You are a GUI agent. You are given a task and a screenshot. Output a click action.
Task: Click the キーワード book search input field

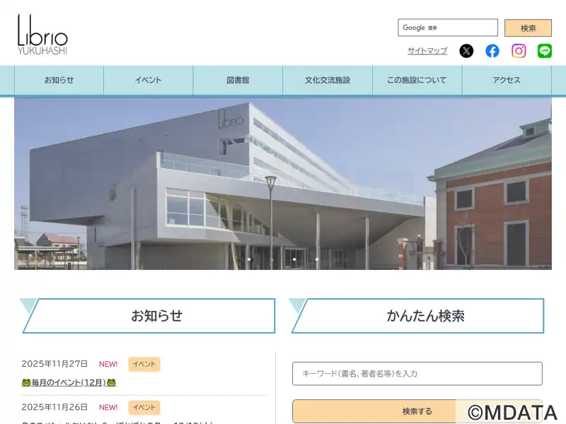pos(417,373)
